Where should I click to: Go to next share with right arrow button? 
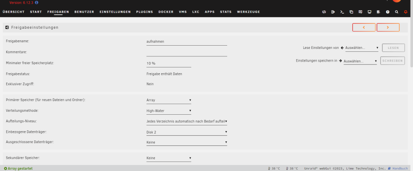388,27
